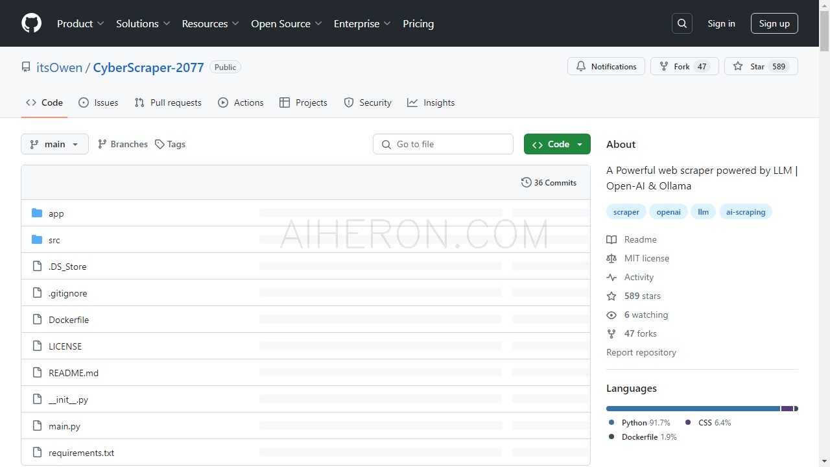Click the Sign up button
The height and width of the screenshot is (467, 830).
click(774, 23)
